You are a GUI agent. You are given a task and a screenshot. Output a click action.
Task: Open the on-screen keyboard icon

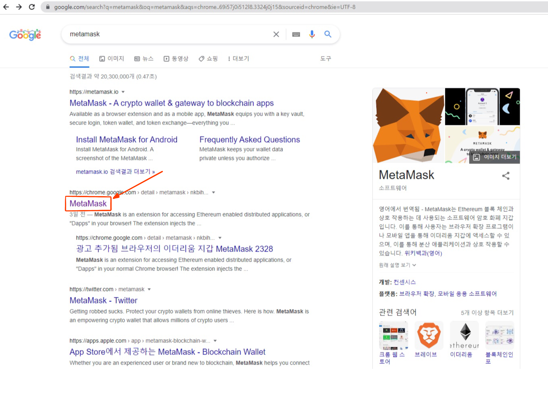296,34
